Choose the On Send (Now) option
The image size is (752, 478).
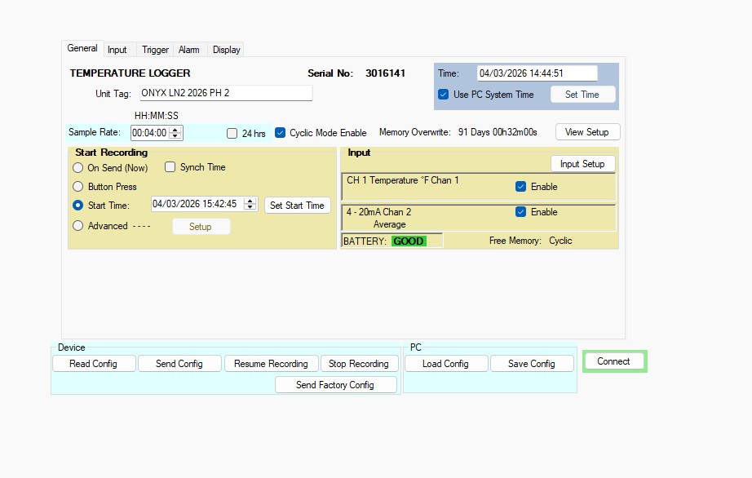(77, 167)
